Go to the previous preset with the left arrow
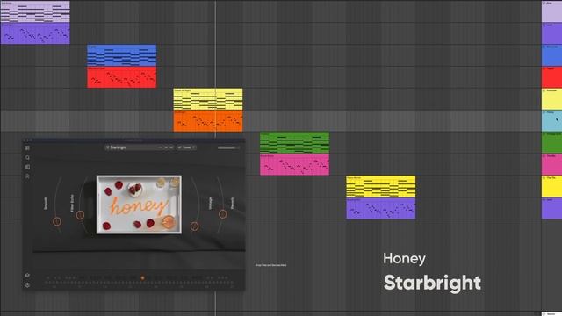 pos(166,147)
